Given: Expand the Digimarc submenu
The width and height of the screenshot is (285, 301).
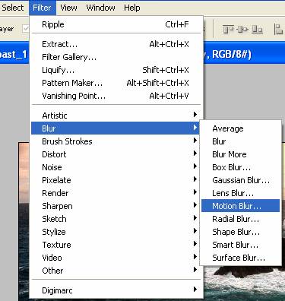Looking at the screenshot, I should [116, 290].
